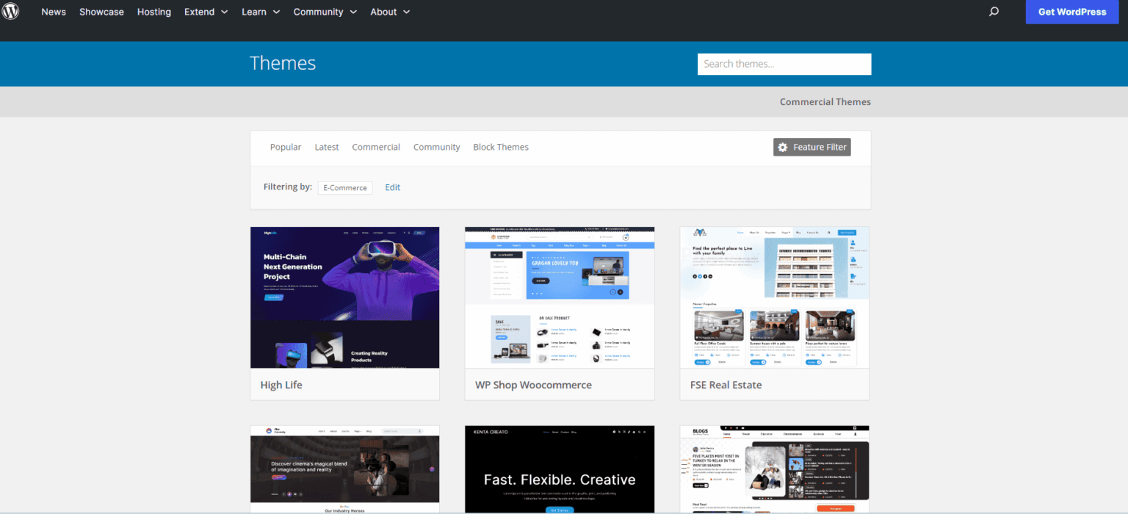Click the Feature Filter gear icon
The width and height of the screenshot is (1128, 514).
click(782, 147)
